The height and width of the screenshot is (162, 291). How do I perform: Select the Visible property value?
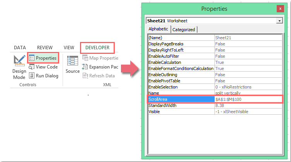[x=248, y=112]
